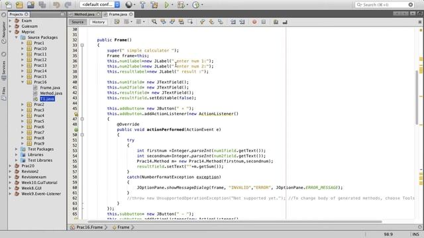Click the globe browser icon

pos(129,5)
